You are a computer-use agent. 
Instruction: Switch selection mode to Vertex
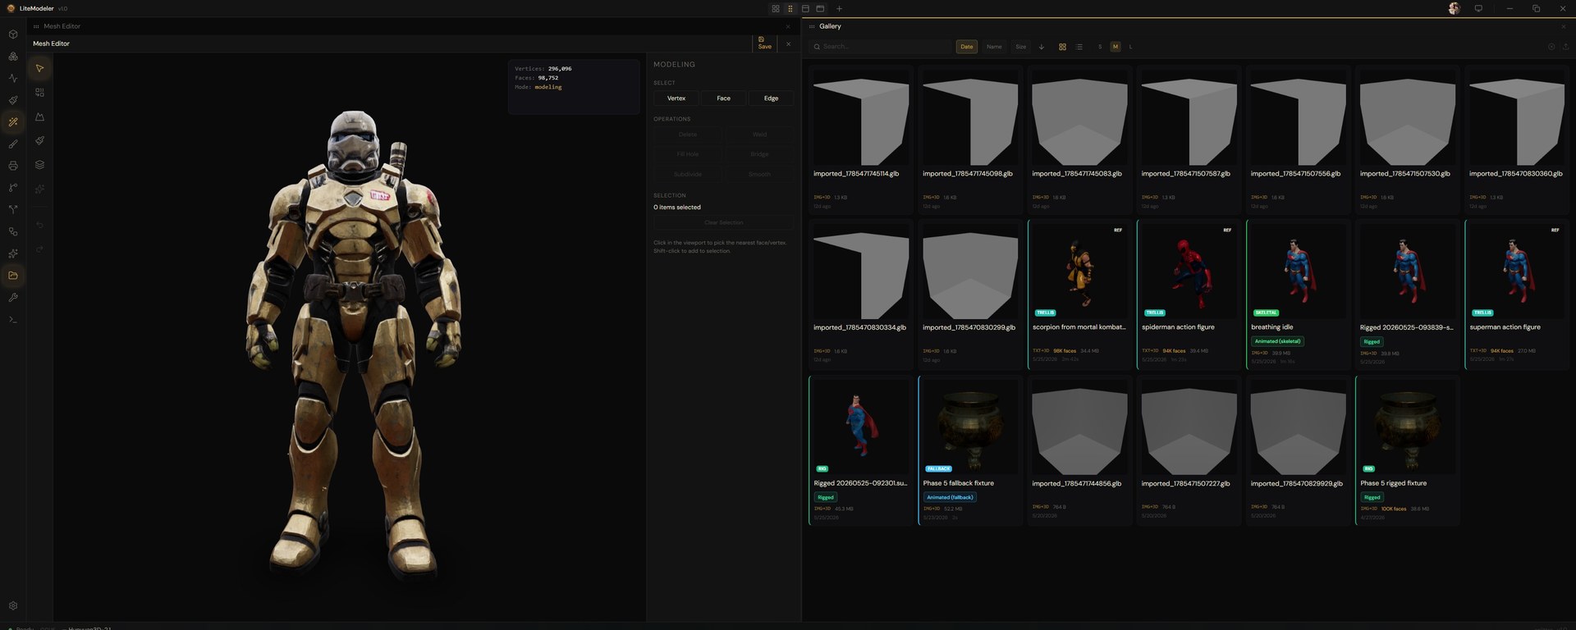pos(676,98)
